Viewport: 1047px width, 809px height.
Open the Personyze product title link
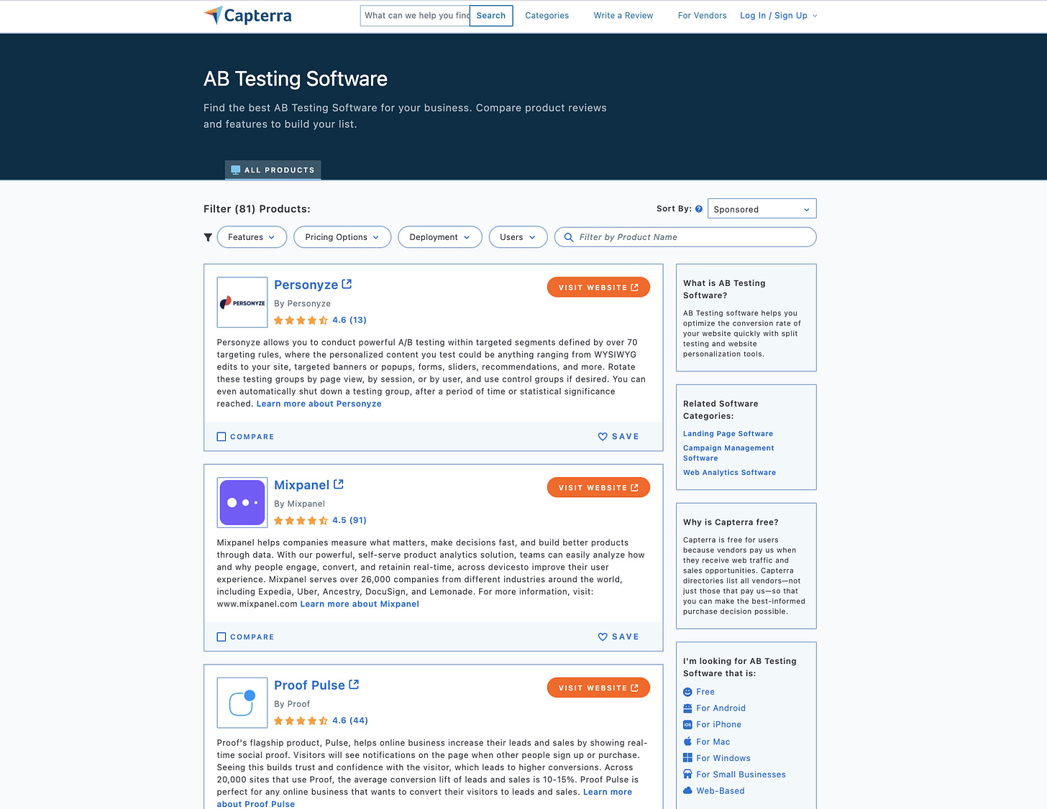pos(306,285)
